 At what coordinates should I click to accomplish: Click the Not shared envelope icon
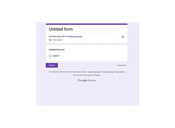[x=50, y=40]
